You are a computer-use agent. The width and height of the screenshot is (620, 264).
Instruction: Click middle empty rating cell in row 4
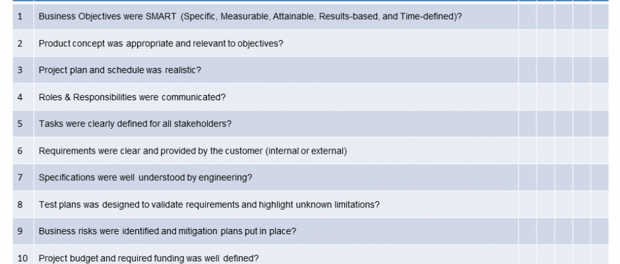coord(563,97)
